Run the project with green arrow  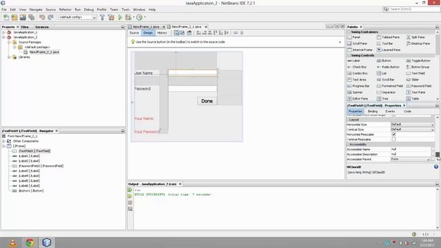120,17
